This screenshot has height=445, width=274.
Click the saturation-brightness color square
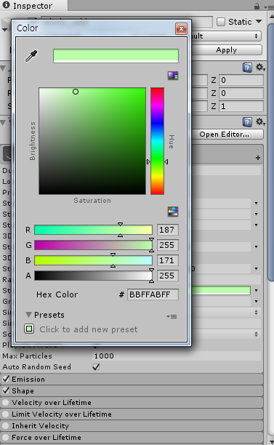[x=92, y=141]
